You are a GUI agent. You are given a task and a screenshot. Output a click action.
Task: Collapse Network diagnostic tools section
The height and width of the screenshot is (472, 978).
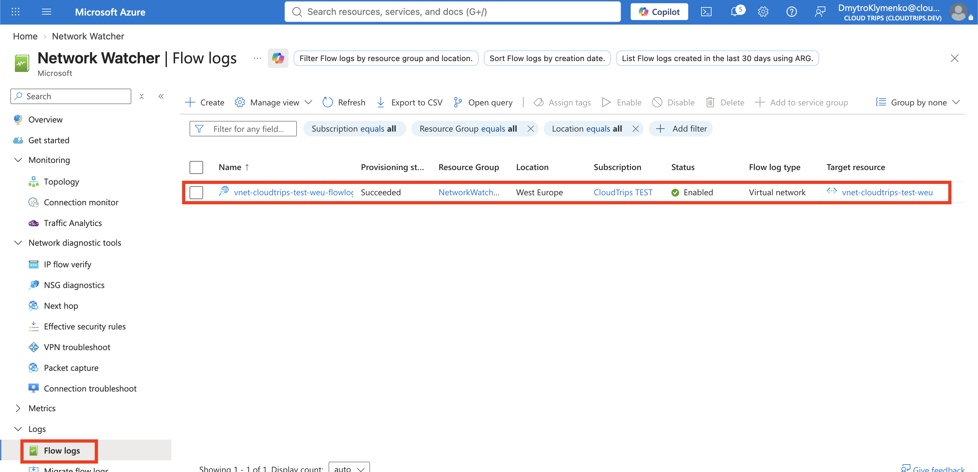[18, 243]
